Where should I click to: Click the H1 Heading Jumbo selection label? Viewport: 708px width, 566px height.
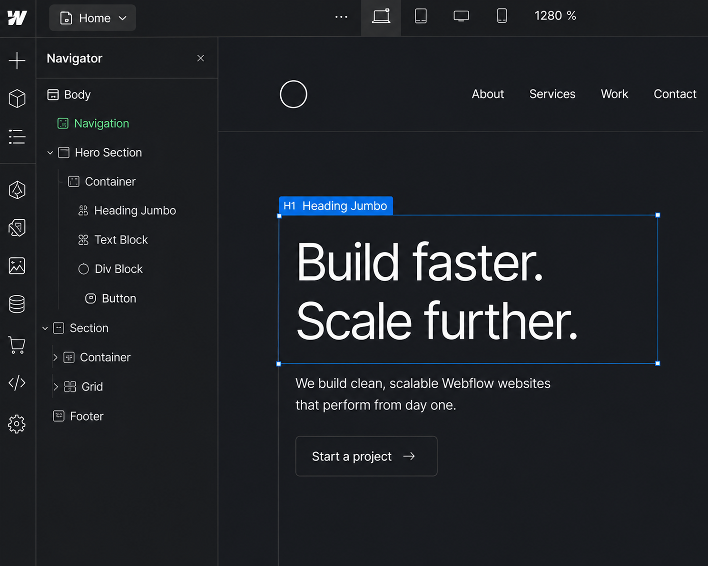coord(336,206)
